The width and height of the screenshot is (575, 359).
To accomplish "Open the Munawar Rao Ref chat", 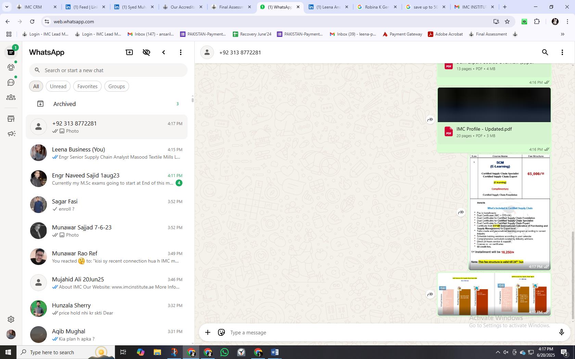I will 106,257.
